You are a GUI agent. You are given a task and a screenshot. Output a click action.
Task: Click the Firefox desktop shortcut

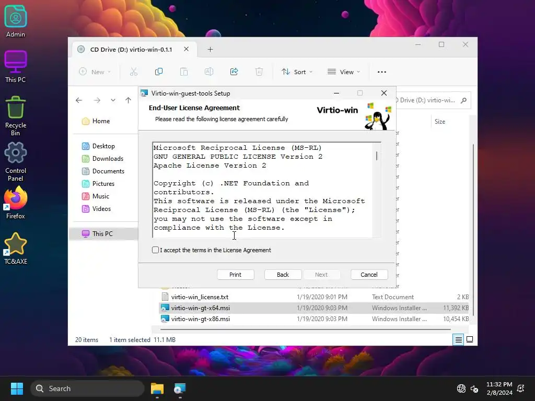(15, 203)
